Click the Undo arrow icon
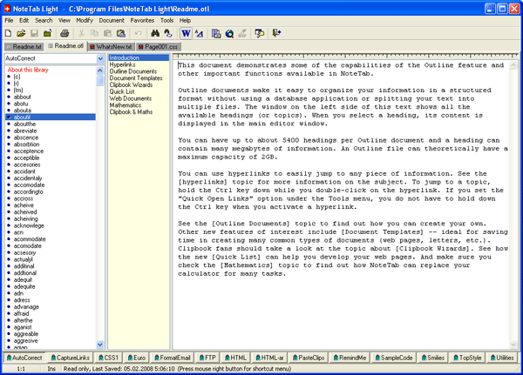The height and width of the screenshot is (375, 523). [138, 33]
